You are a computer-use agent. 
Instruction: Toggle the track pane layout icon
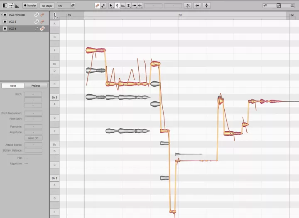[5, 5]
